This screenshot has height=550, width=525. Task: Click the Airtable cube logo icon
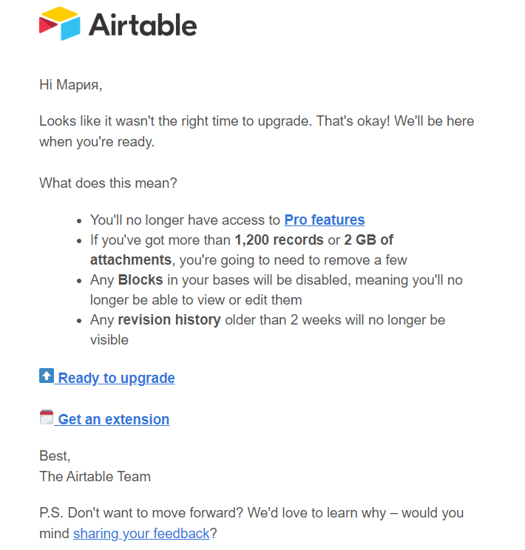60,24
